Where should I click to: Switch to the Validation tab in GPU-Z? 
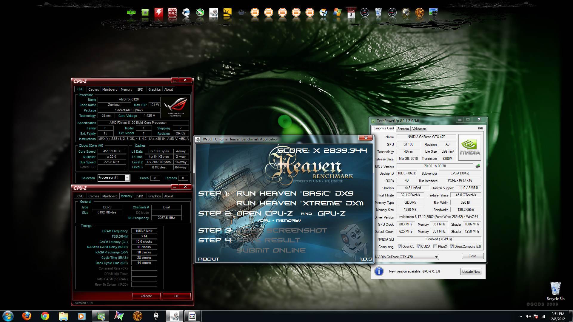click(419, 129)
